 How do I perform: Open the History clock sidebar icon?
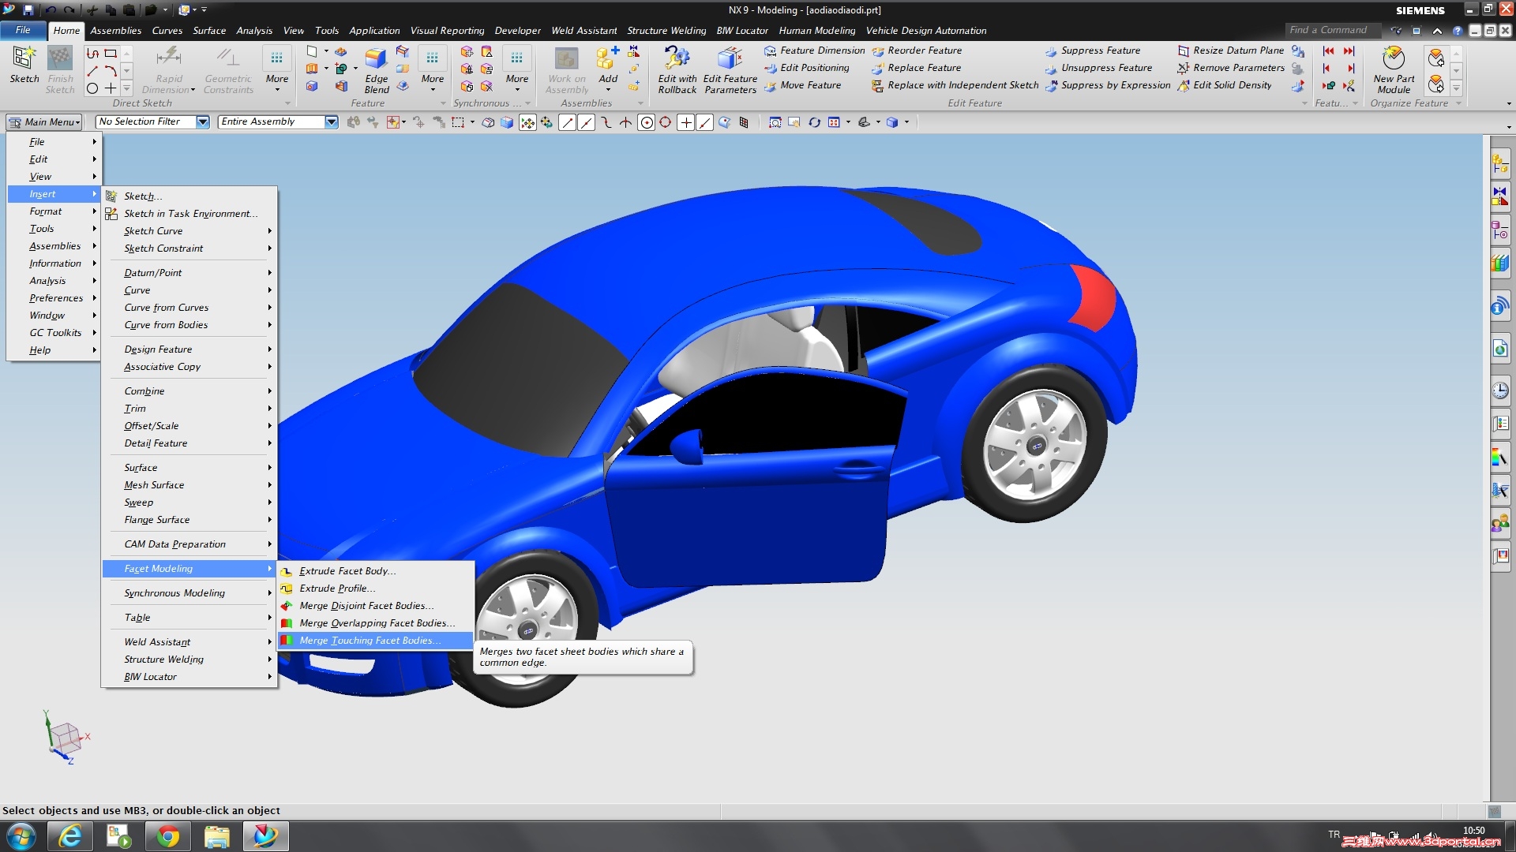coord(1499,390)
